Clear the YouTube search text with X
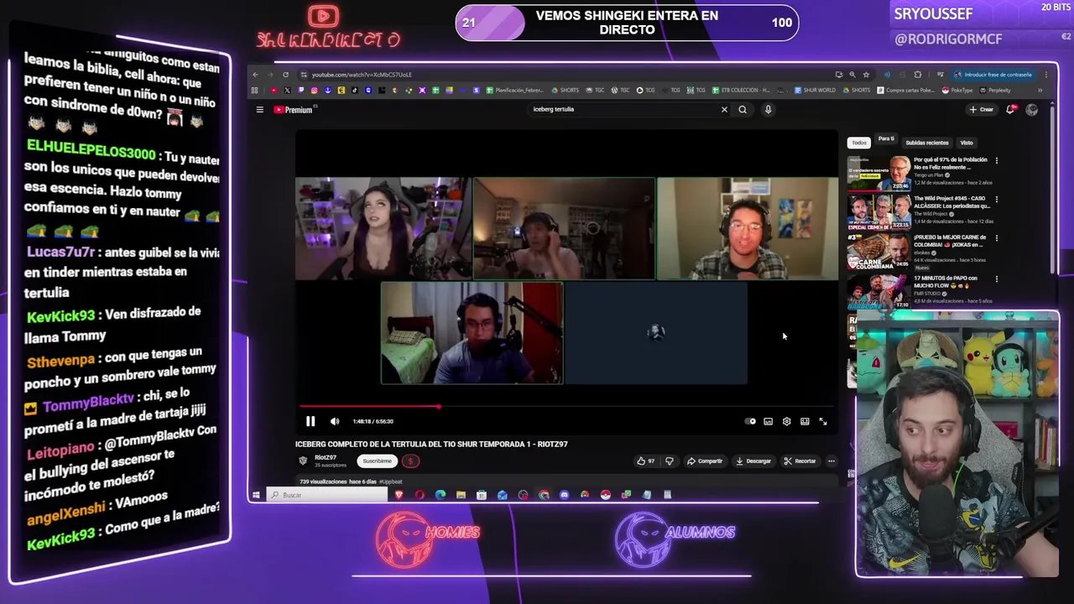This screenshot has width=1074, height=604. click(x=724, y=109)
